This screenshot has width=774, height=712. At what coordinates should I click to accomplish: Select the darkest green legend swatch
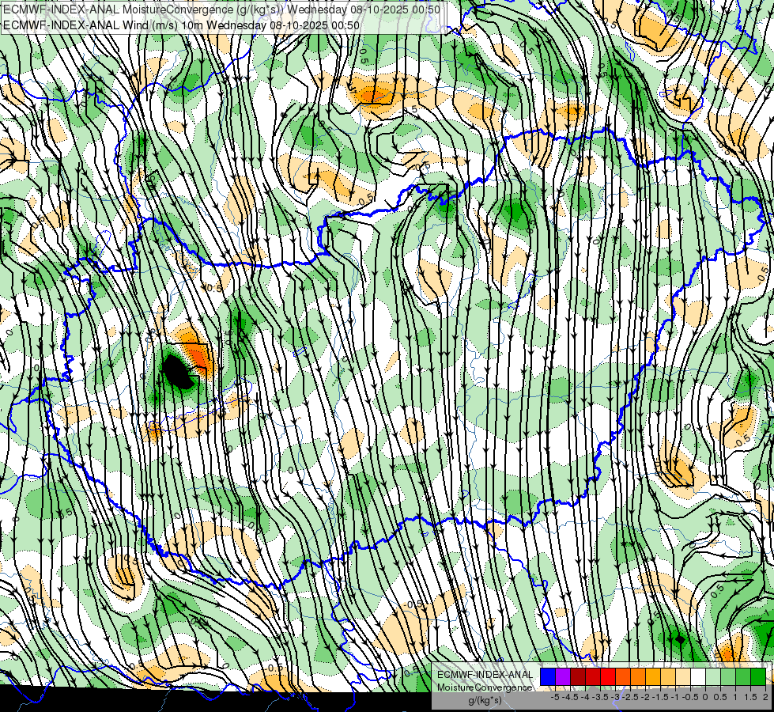click(758, 677)
